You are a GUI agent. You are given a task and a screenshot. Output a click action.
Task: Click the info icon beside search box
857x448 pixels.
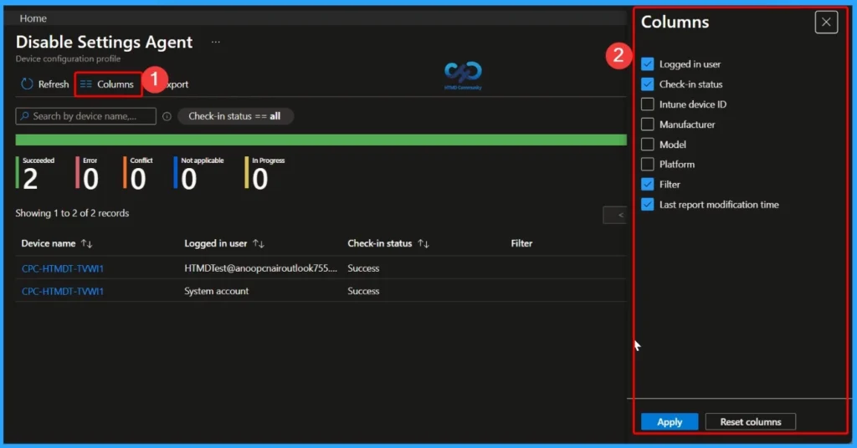tap(167, 116)
